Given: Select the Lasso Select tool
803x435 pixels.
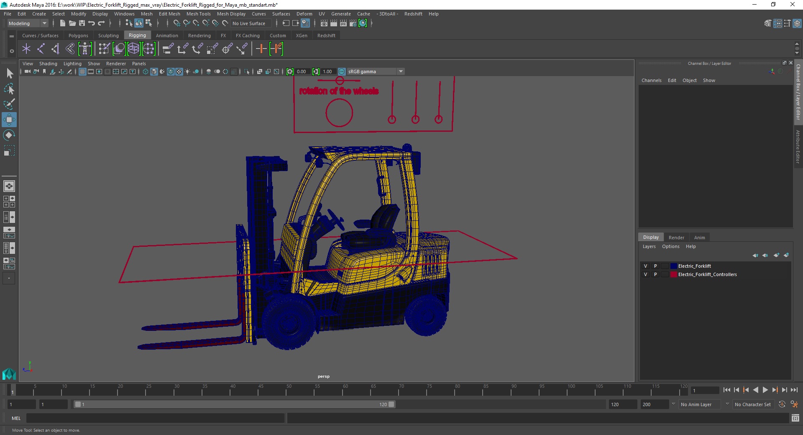Looking at the screenshot, I should (x=9, y=89).
